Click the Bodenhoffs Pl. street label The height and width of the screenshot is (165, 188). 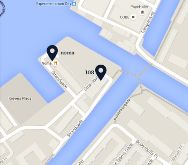point(147,149)
